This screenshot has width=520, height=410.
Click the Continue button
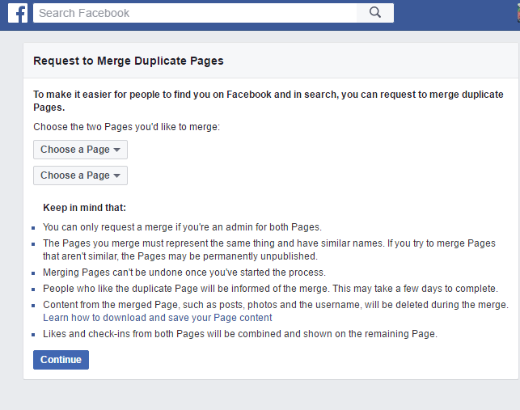coord(61,360)
